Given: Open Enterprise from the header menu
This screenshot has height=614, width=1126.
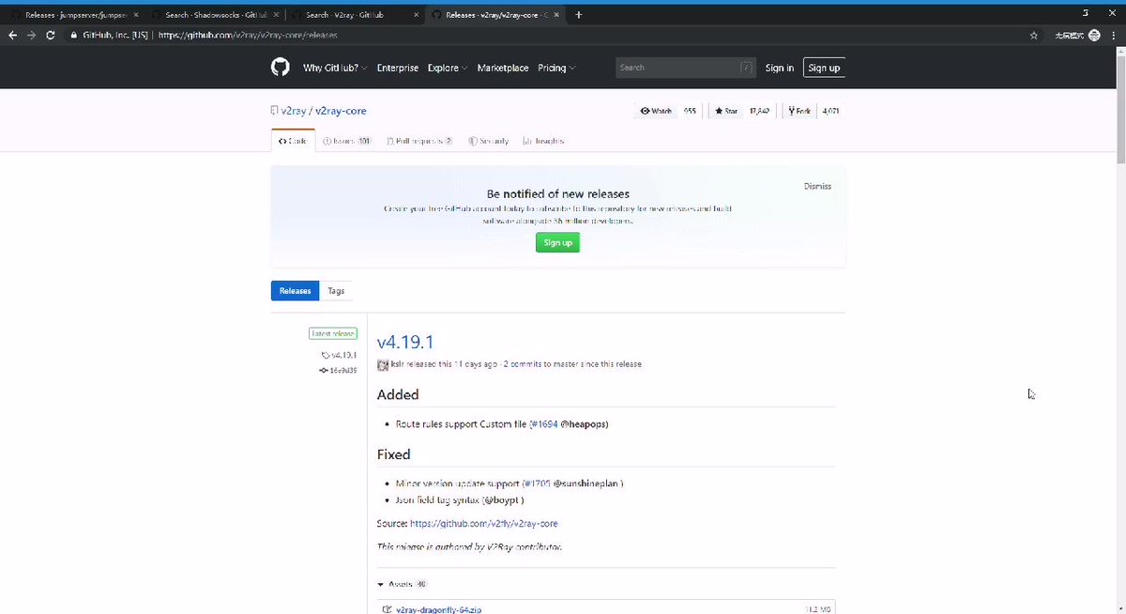Looking at the screenshot, I should point(398,68).
